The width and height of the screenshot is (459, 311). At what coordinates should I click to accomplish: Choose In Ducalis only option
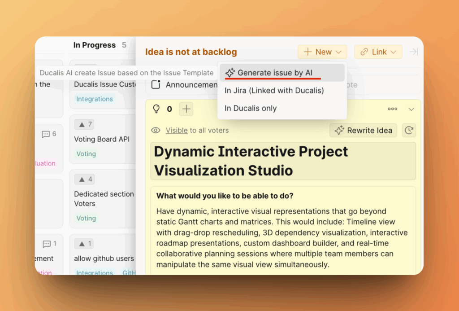[x=251, y=109]
